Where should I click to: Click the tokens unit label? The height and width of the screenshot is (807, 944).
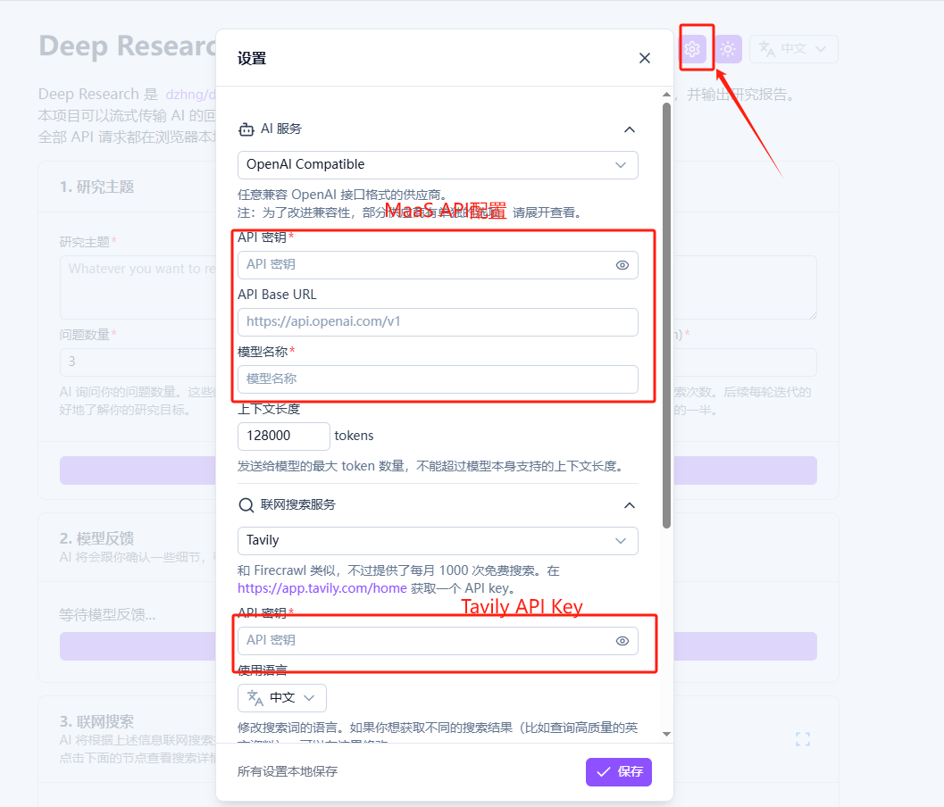(x=354, y=436)
